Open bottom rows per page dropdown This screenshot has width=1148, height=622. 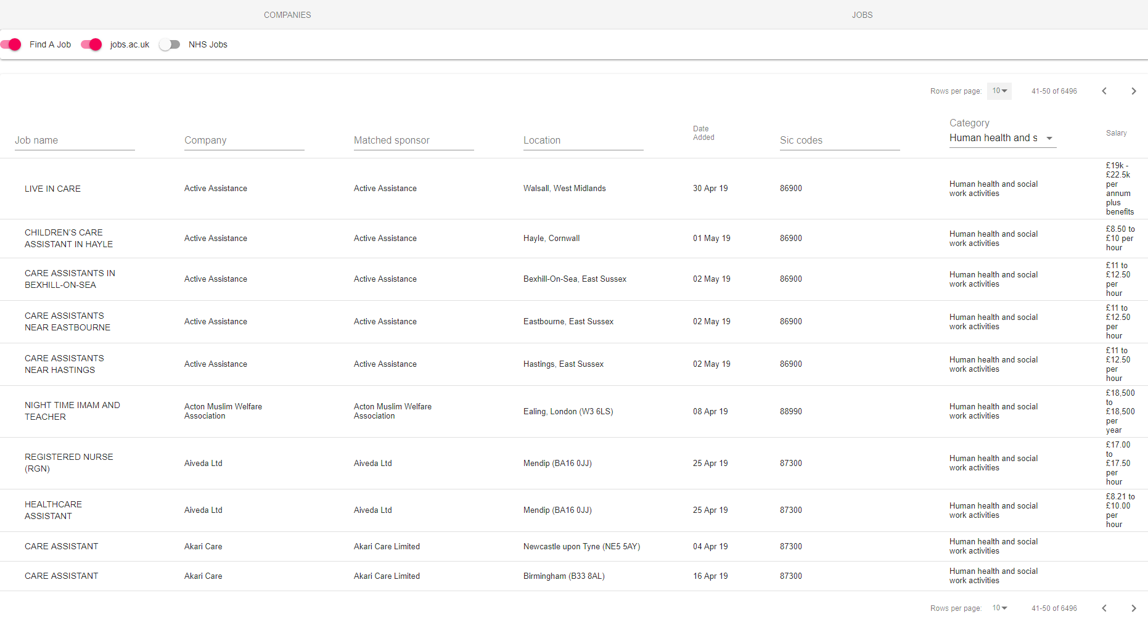(x=999, y=608)
